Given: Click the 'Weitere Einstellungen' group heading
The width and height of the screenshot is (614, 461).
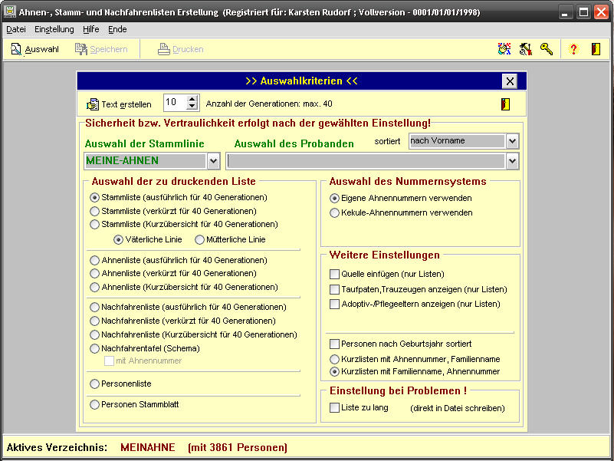Looking at the screenshot, I should pyautogui.click(x=385, y=255).
